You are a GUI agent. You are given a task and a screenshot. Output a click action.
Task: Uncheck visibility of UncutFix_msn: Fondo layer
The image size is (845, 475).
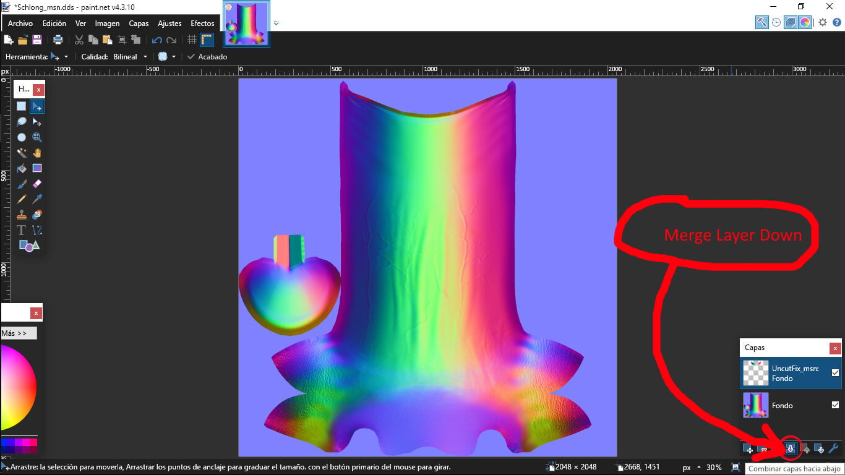tap(835, 373)
